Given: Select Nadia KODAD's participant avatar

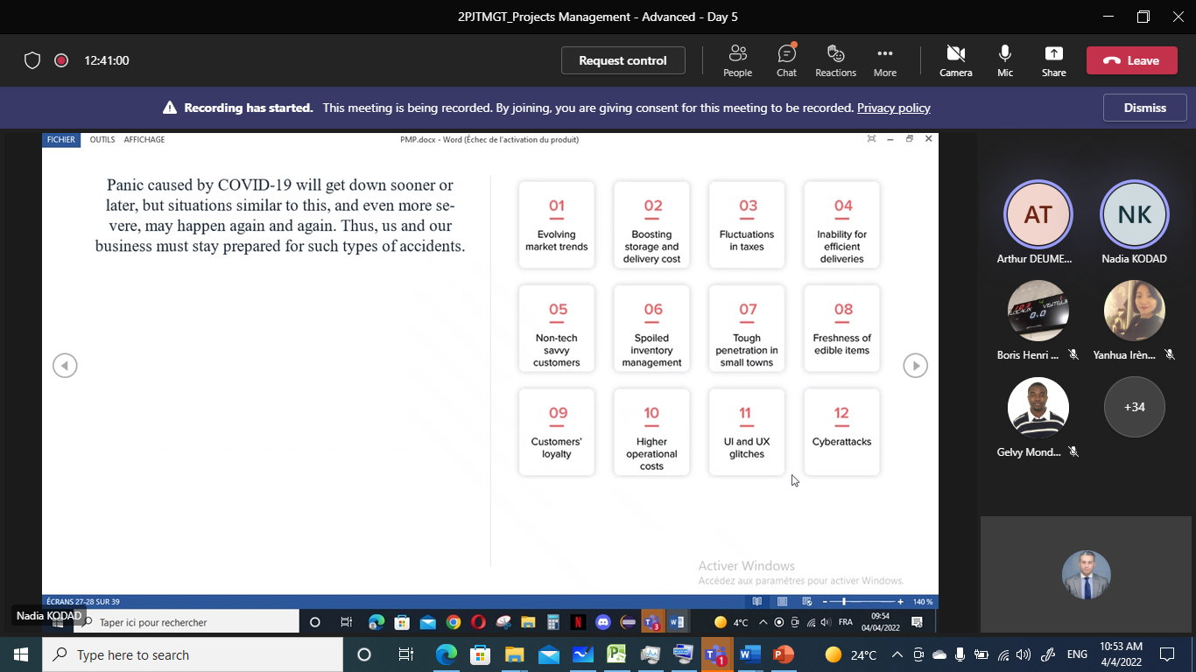Looking at the screenshot, I should tap(1134, 214).
